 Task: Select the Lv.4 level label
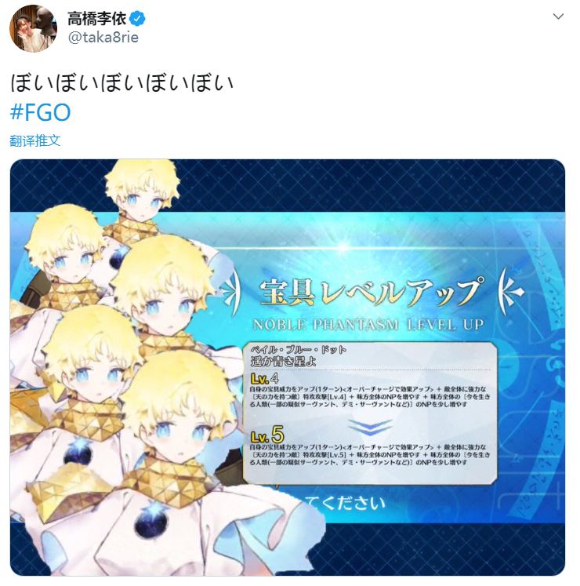click(x=264, y=379)
